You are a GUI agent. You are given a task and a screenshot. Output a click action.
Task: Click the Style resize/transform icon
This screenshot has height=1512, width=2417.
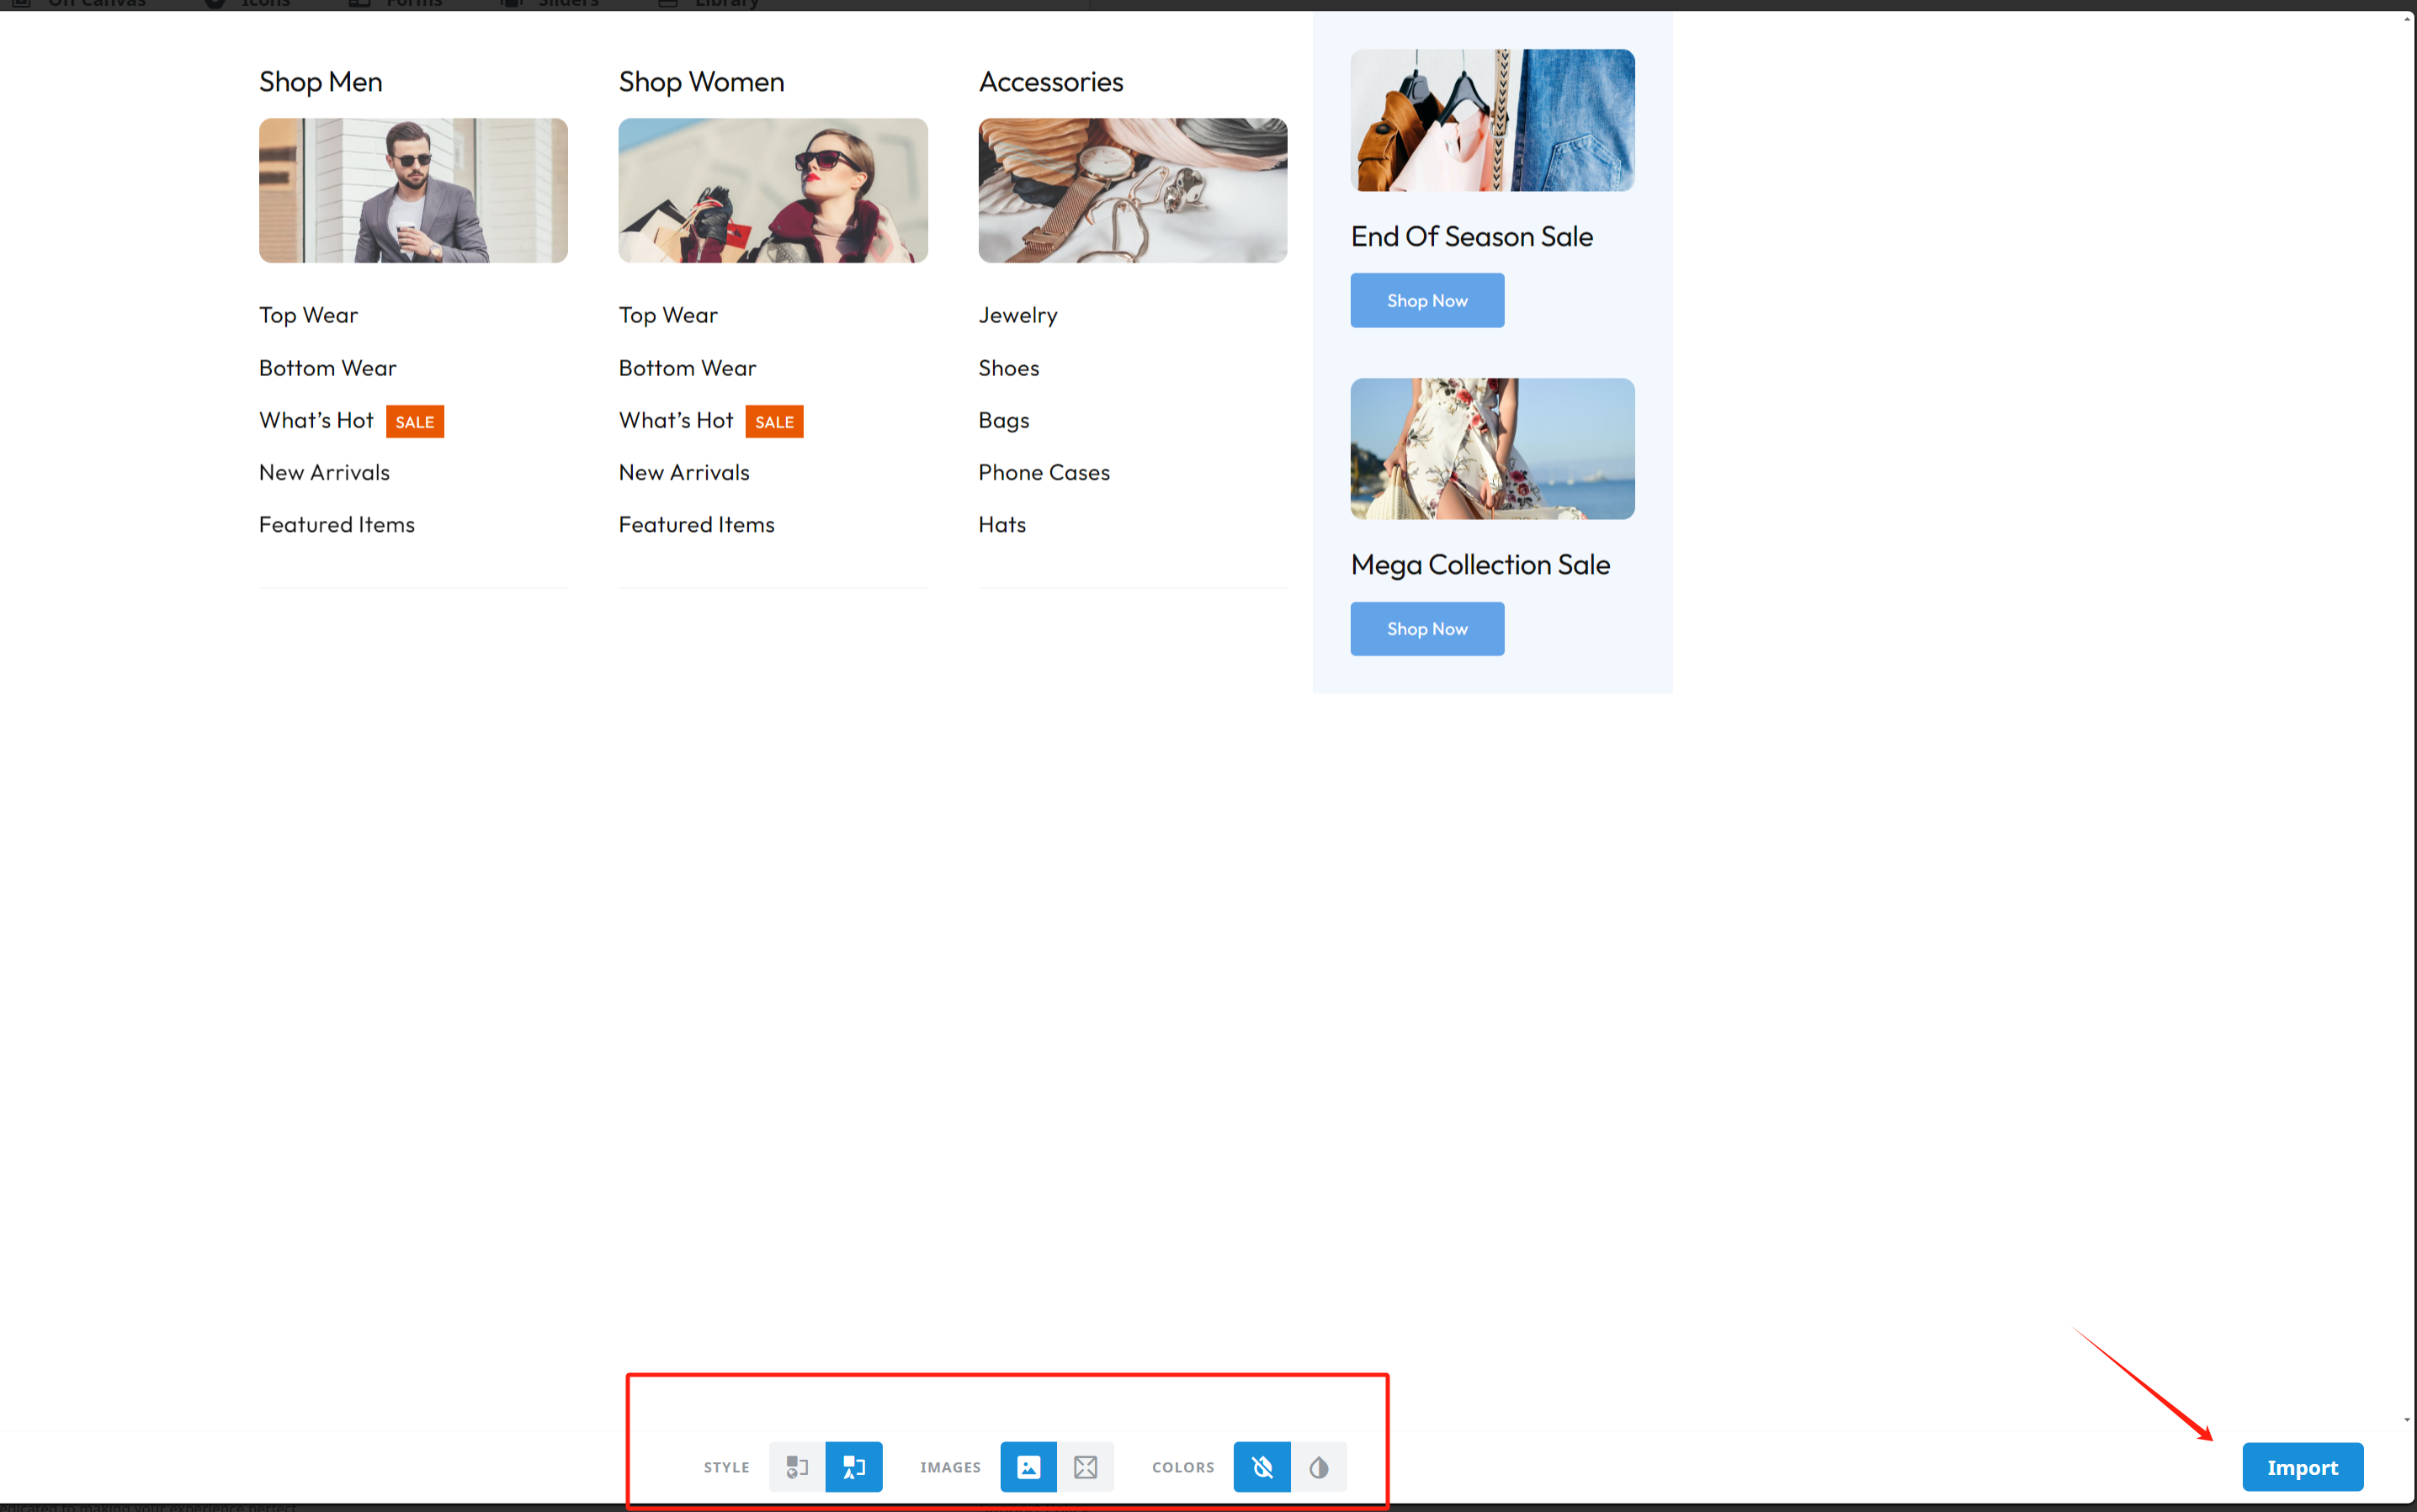[853, 1465]
